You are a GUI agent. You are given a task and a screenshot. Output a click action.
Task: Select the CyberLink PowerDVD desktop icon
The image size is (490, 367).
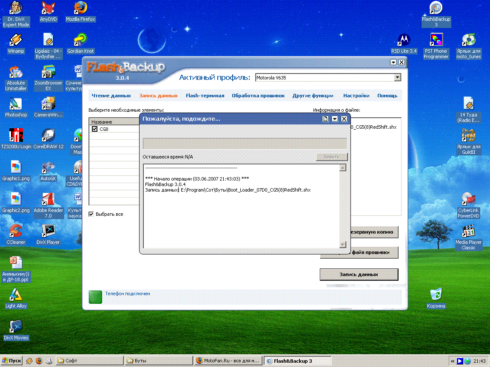[x=468, y=205]
